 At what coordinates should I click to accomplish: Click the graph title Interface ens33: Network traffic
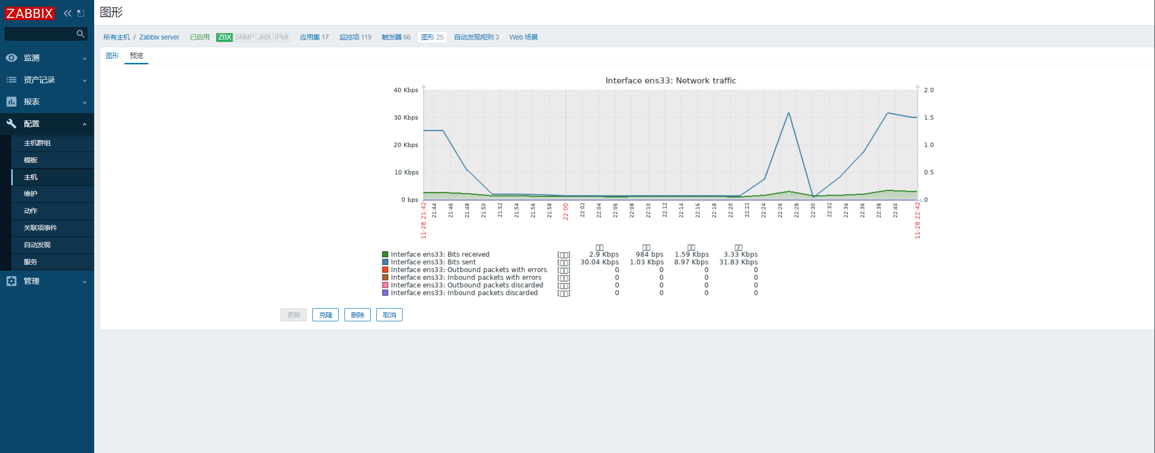[x=670, y=80]
